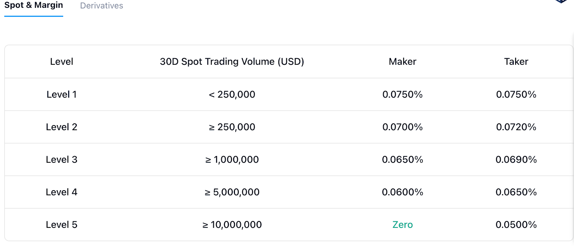
Task: Click the green Zero maker fee
Action: (x=403, y=225)
